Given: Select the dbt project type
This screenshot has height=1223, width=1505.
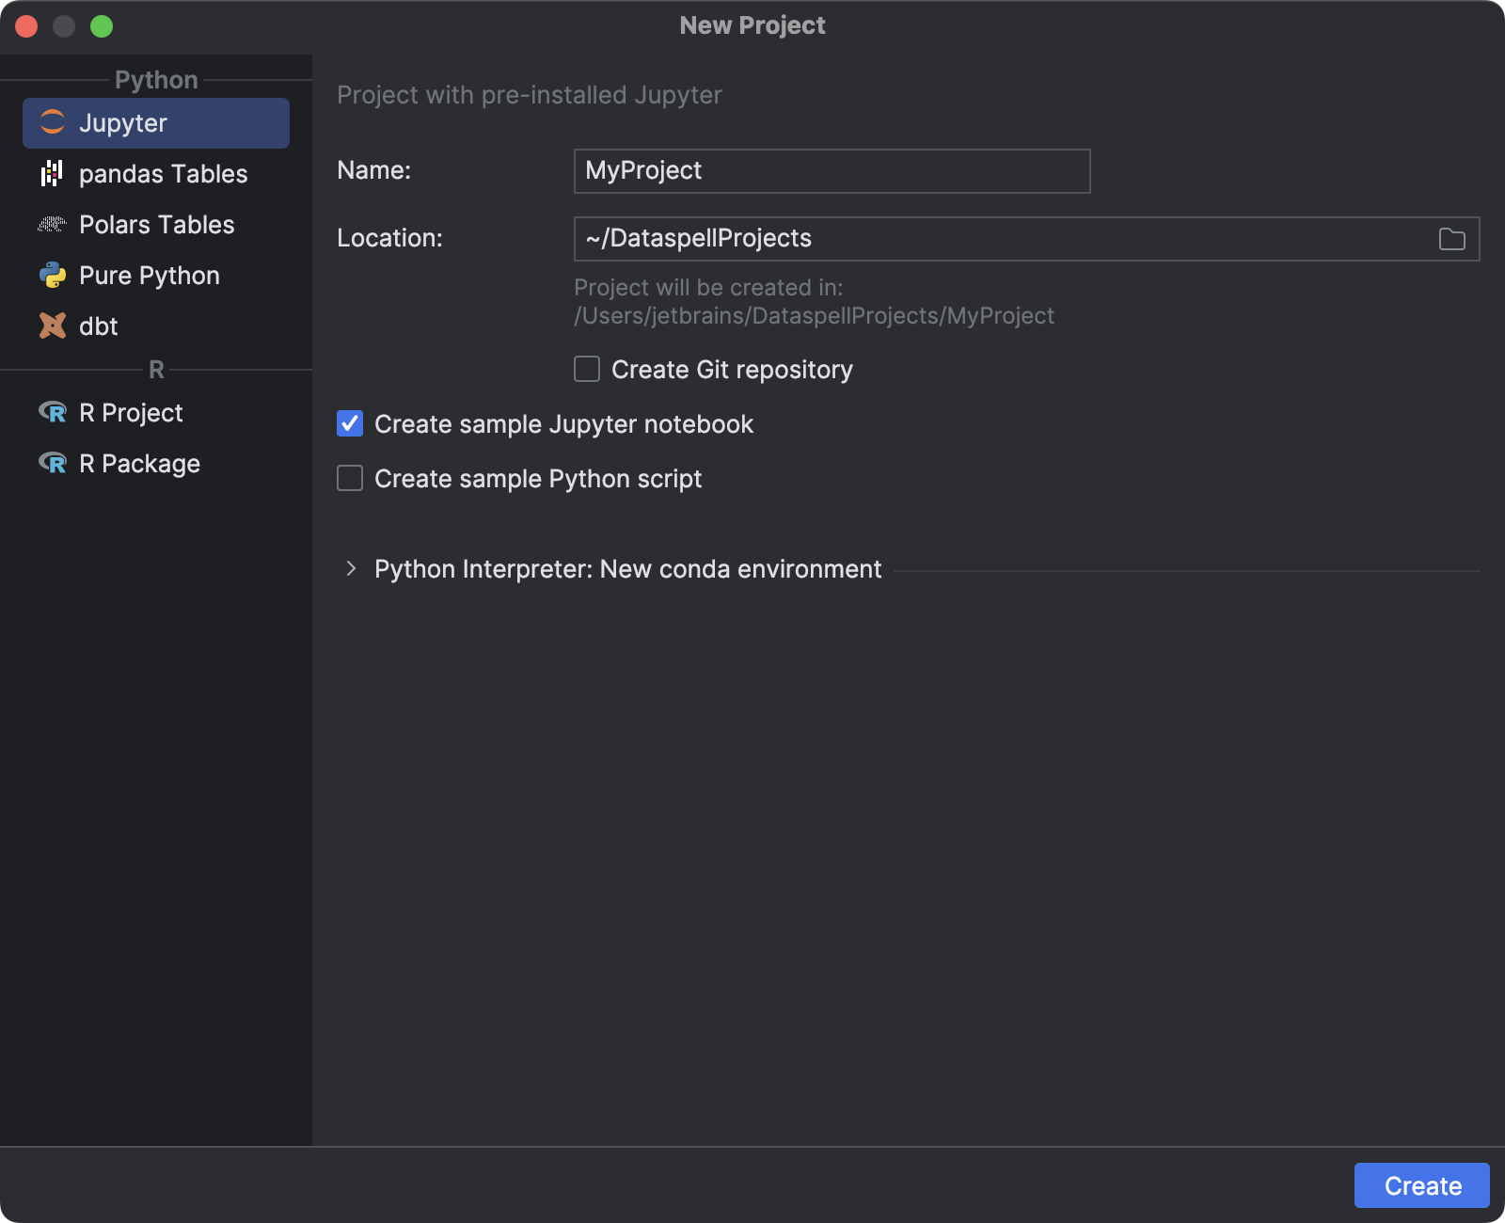Looking at the screenshot, I should click(98, 326).
